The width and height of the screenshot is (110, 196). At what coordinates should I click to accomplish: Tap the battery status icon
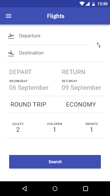point(94,4)
